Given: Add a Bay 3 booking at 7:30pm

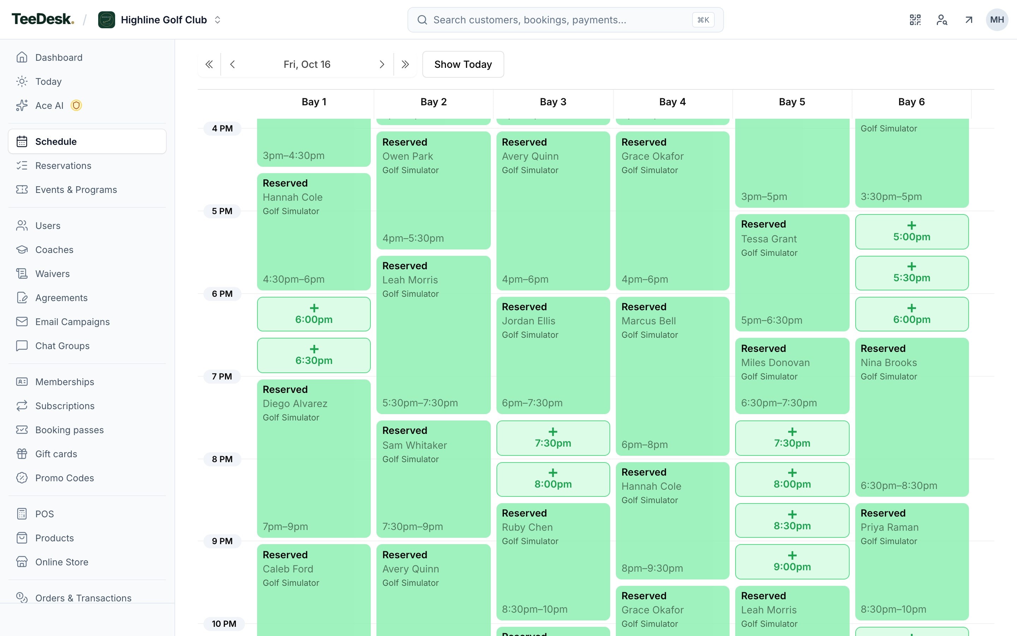Looking at the screenshot, I should click(x=553, y=438).
